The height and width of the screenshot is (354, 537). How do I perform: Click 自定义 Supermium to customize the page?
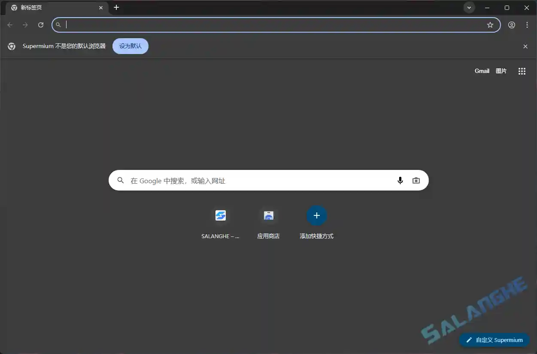[494, 340]
